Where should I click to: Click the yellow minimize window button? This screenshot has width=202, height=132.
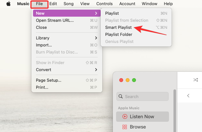128,80
